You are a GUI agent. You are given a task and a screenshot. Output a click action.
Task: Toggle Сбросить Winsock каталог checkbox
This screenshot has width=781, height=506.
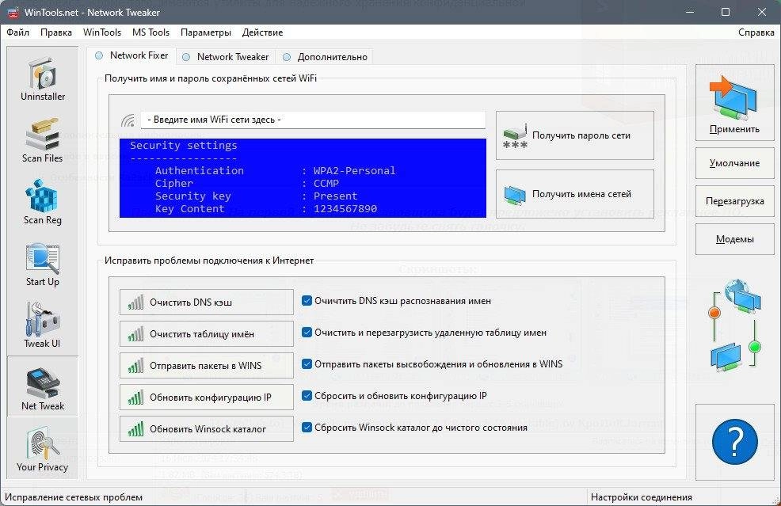pos(307,428)
